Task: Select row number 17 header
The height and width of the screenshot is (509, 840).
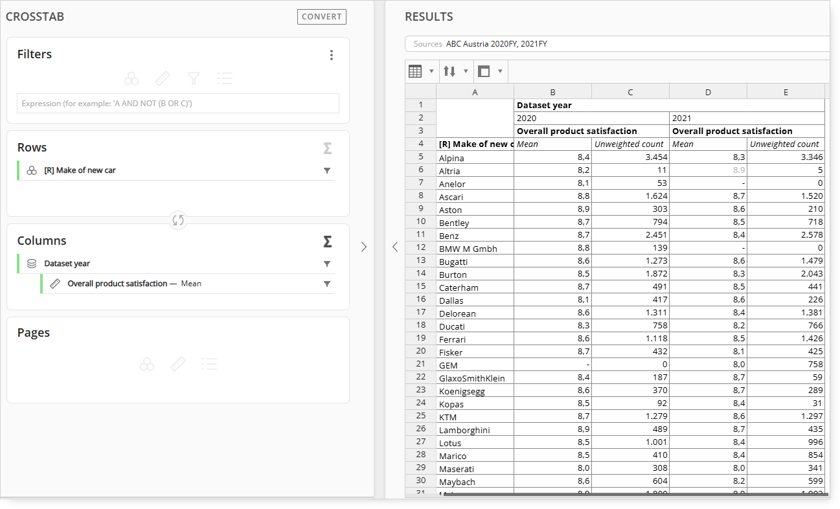Action: point(421,312)
